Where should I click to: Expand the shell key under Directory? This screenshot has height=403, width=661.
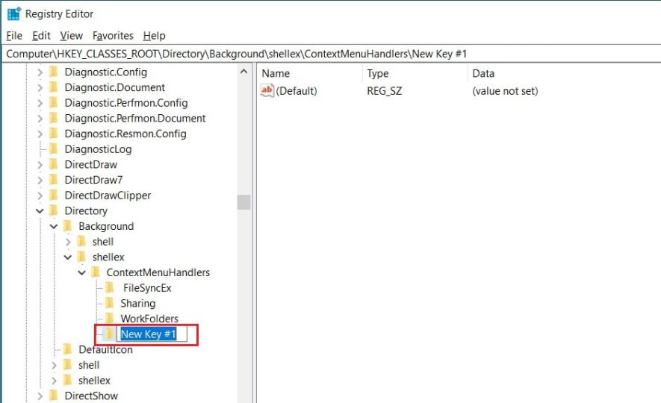click(x=54, y=366)
